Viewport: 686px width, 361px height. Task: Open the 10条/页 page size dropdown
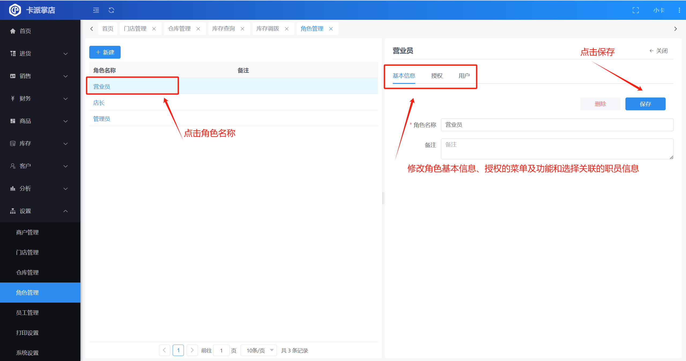259,350
